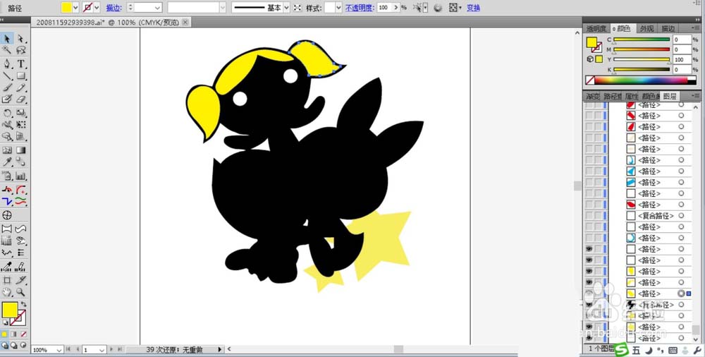Image resolution: width=705 pixels, height=357 pixels.
Task: Click the Recolor Artwork color wheel icon
Action: [438, 8]
